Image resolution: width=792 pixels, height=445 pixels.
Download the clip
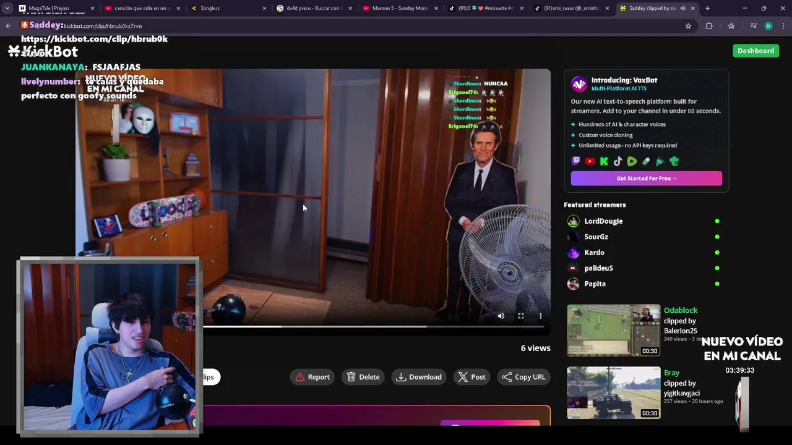[419, 377]
